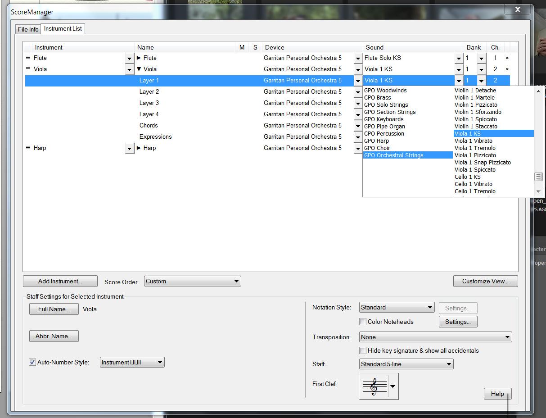Click the Customize View button

(x=485, y=282)
